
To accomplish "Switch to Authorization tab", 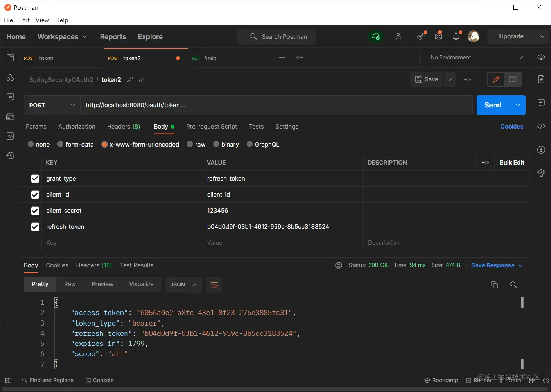I will pos(77,127).
